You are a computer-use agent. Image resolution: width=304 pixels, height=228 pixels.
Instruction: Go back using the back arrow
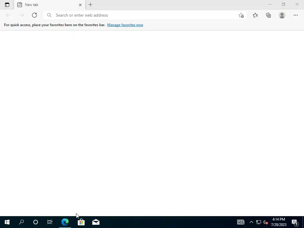(x=8, y=15)
